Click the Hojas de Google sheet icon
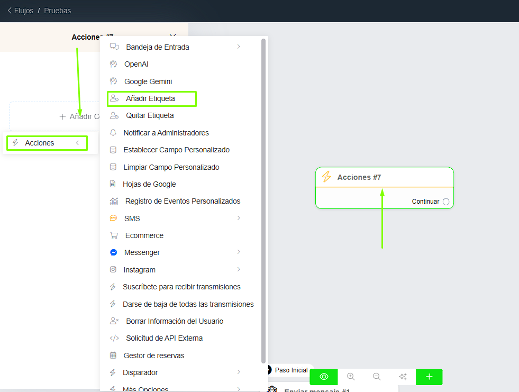This screenshot has height=392, width=519. (113, 184)
